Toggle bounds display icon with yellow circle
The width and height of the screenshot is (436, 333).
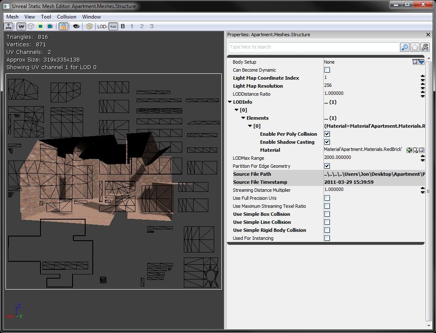(x=40, y=27)
